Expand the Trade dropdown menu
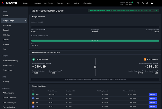This screenshot has width=162, height=109. point(26,3)
